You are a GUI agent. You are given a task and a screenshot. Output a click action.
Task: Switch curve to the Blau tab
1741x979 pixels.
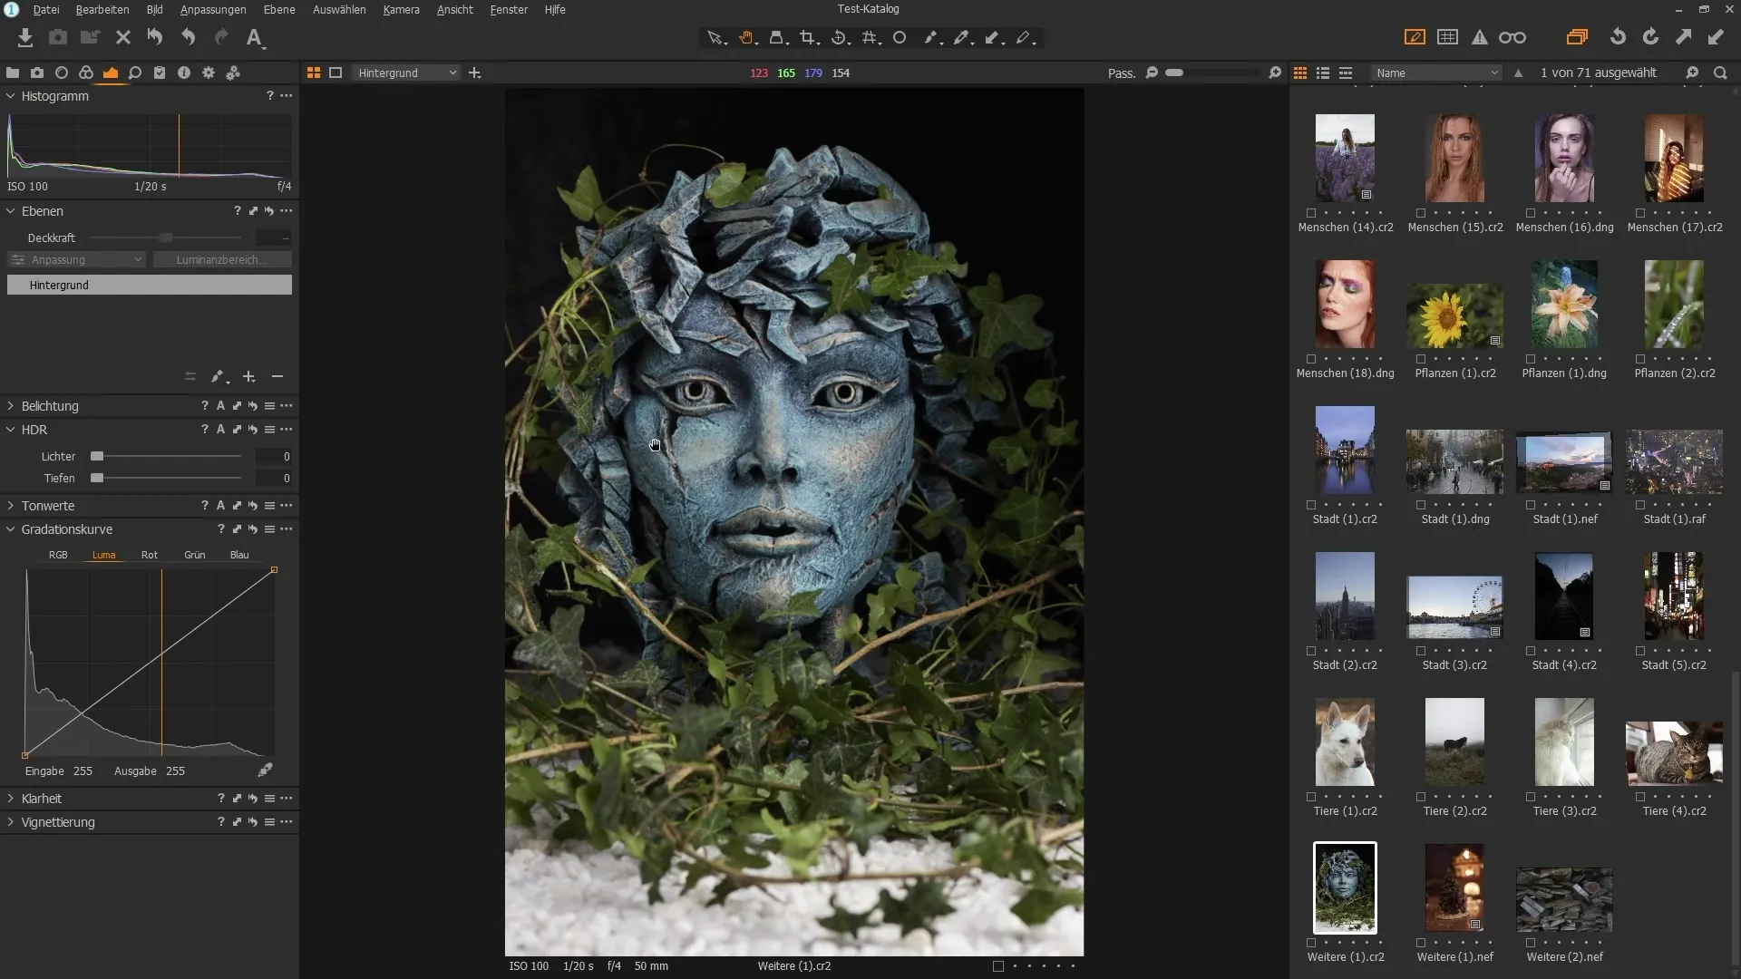click(x=239, y=555)
